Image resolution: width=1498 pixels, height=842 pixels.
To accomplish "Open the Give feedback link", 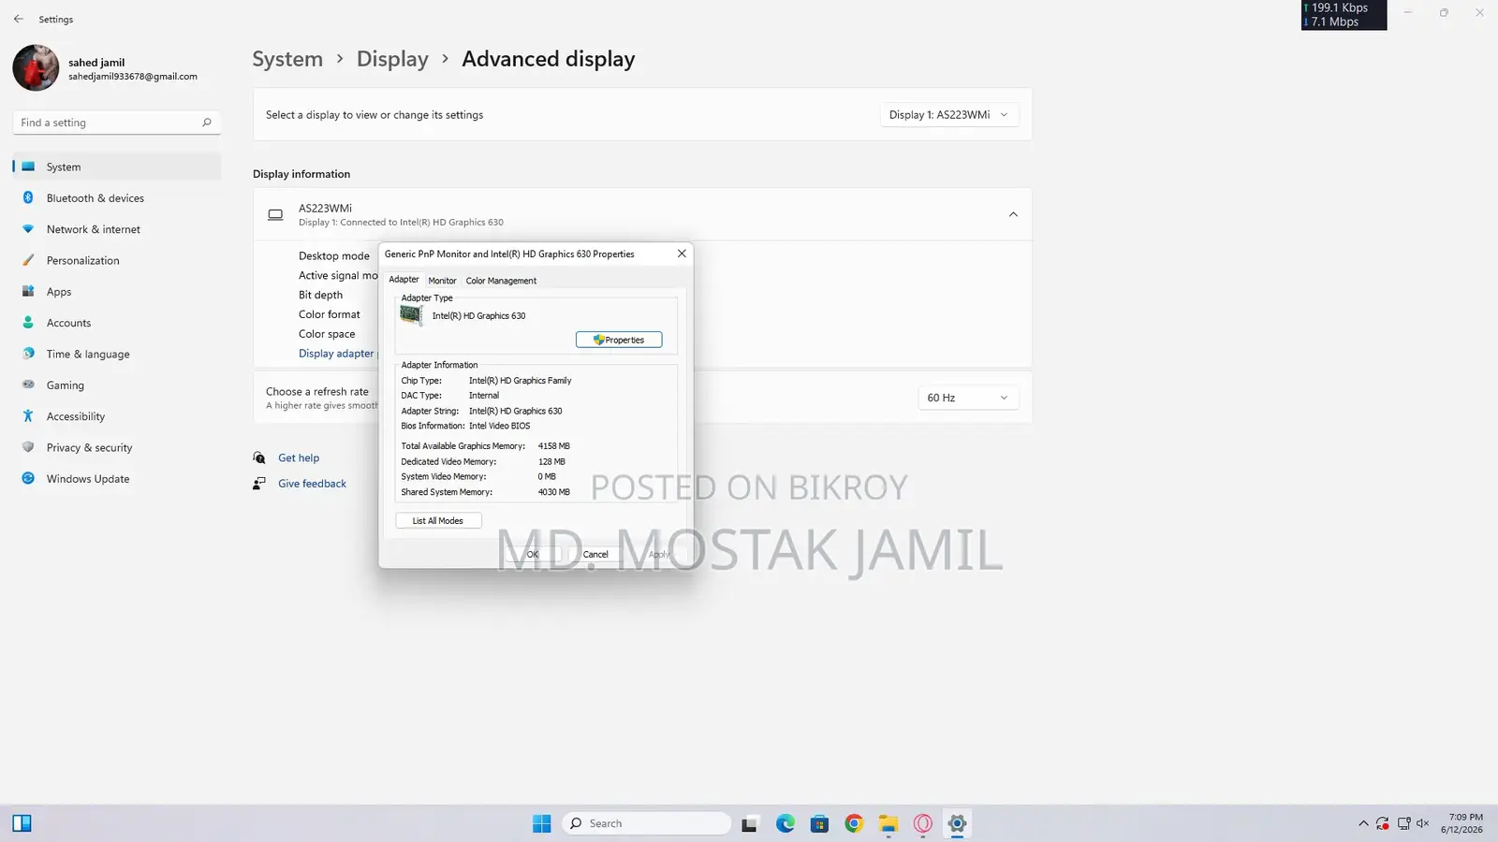I will point(312,484).
